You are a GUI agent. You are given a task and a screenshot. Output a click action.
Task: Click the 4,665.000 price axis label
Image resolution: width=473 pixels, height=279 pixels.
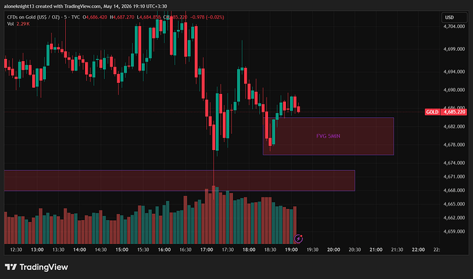coord(454,204)
